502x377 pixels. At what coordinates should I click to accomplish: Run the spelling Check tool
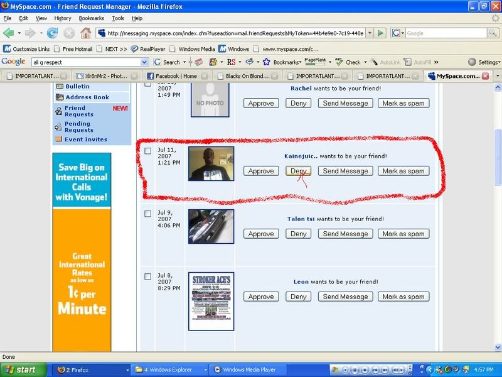(x=348, y=62)
